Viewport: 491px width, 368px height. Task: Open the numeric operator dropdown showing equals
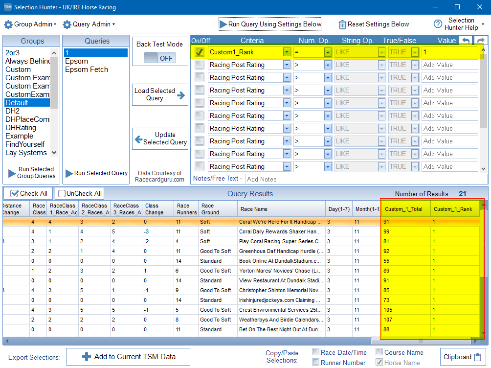pos(328,52)
